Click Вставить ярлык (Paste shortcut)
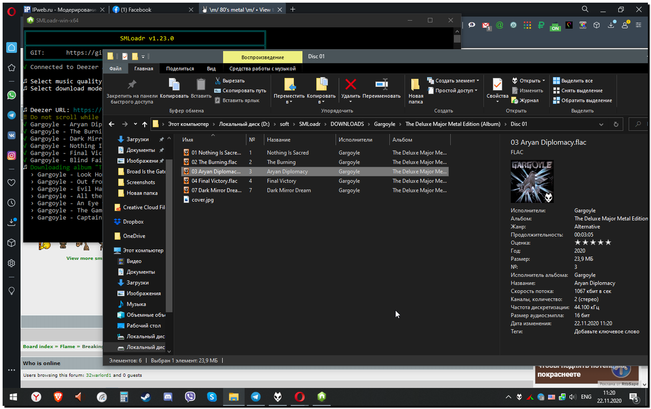Screen dimensions: 651x409 click(x=237, y=100)
